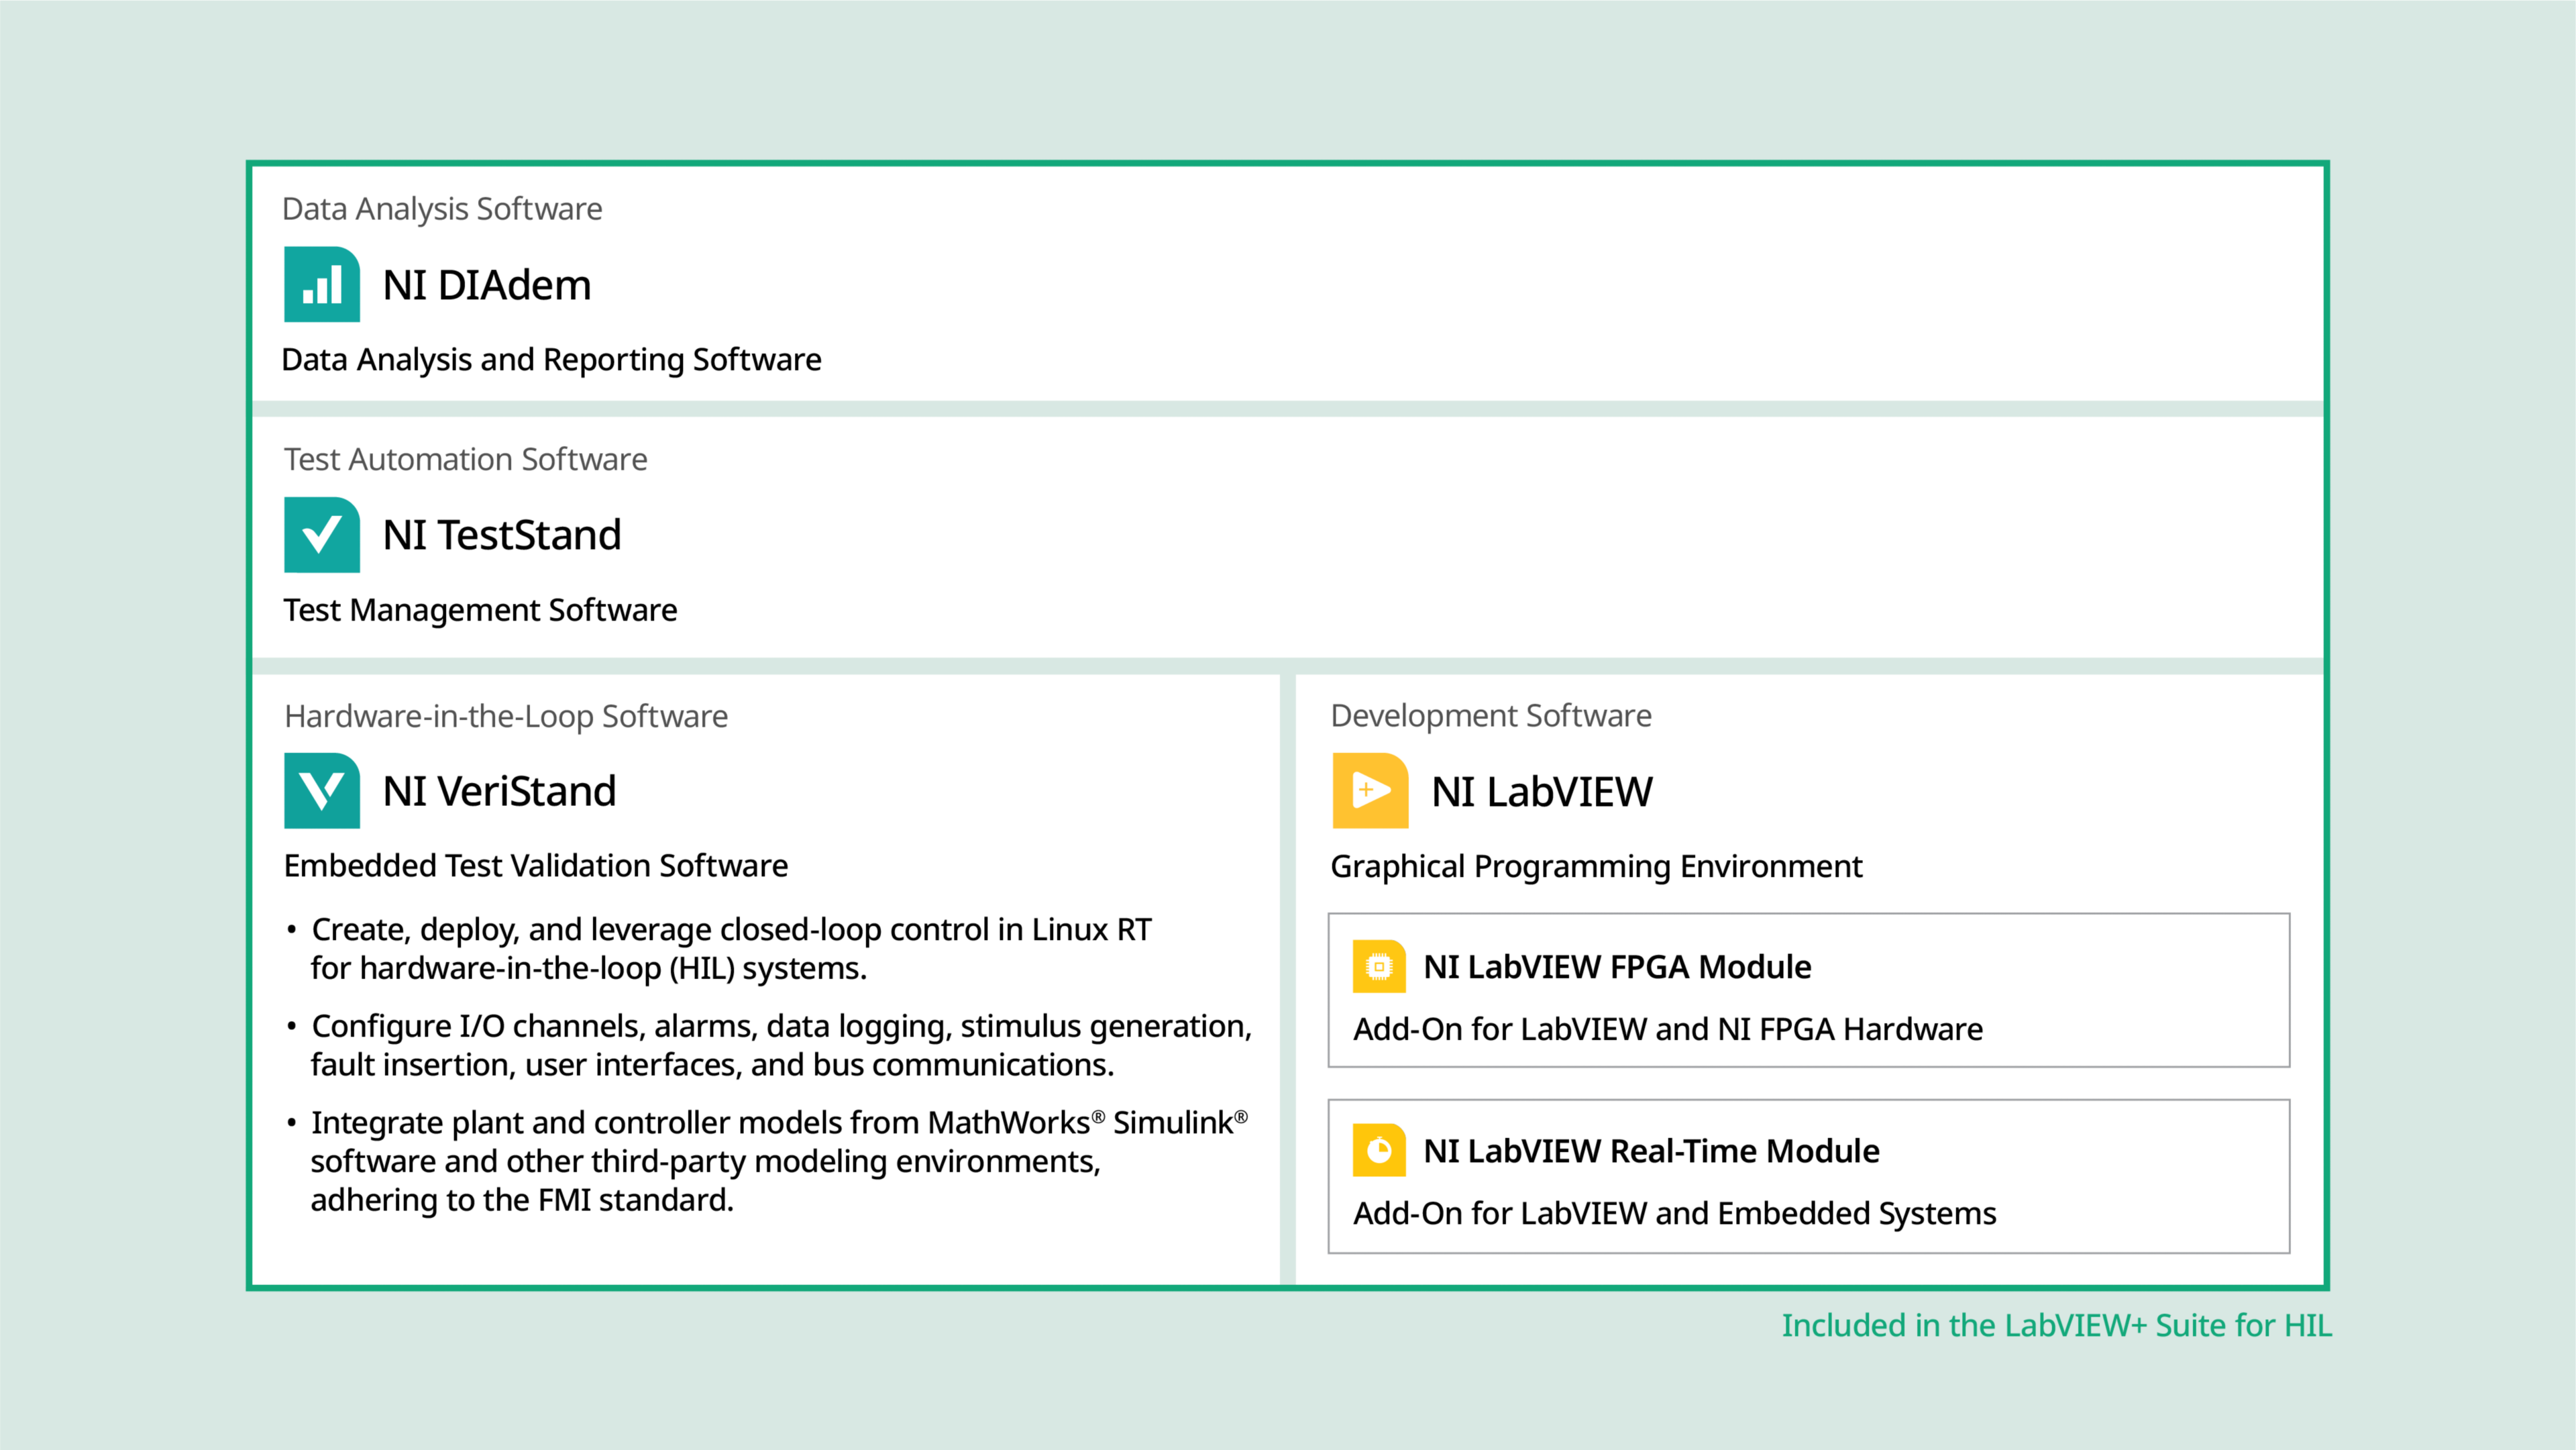Click the bullet about configuring I/O channels

click(x=769, y=1045)
